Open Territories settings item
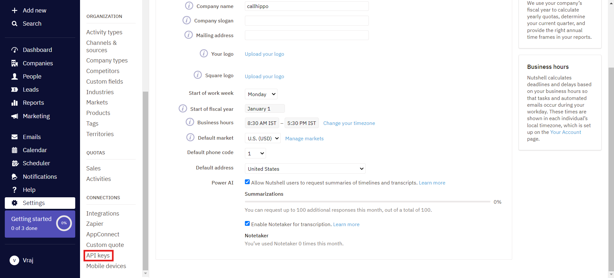This screenshot has height=278, width=614. pos(100,134)
